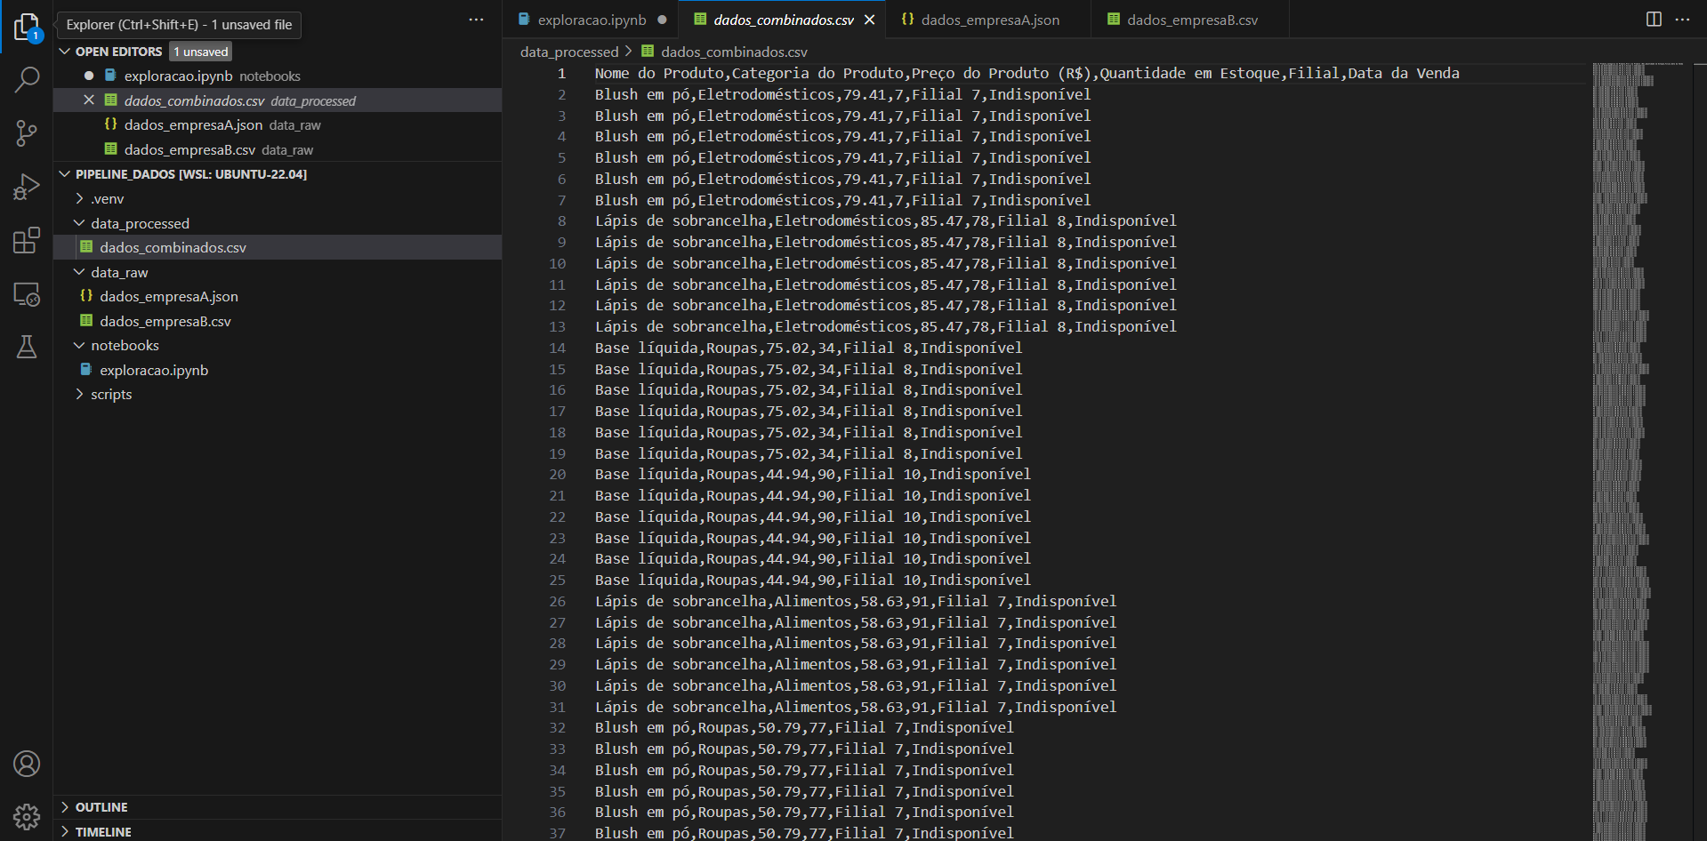Switch to dados_empresaA.json tab
The image size is (1707, 841).
point(990,20)
